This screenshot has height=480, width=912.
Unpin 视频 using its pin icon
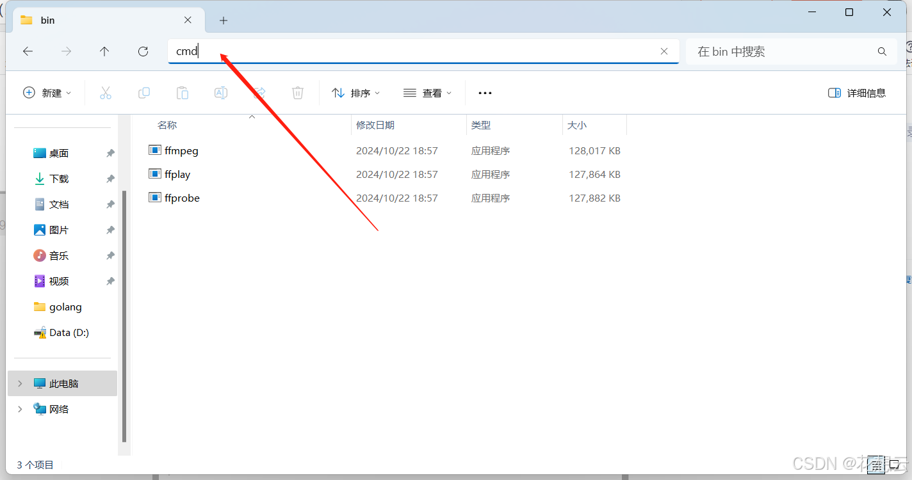click(x=110, y=281)
